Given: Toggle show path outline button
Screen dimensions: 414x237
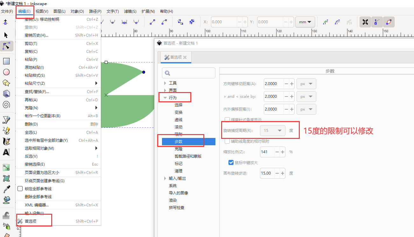Looking at the screenshot, I should pos(389,22).
